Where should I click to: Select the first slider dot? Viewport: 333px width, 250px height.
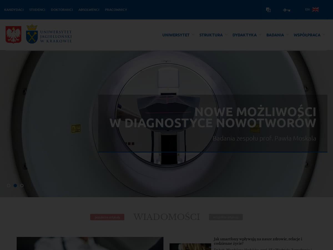[x=9, y=186]
